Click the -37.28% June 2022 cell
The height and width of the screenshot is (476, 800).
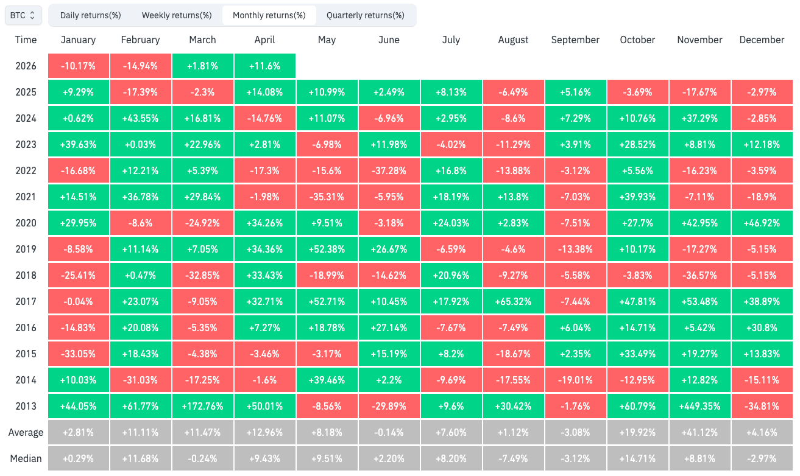click(x=389, y=170)
